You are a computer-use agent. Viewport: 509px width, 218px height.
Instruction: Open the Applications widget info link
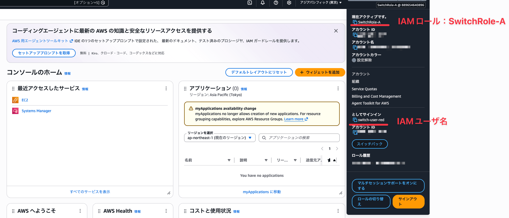coord(244,89)
